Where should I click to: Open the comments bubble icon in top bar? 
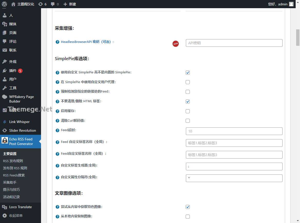(x=53, y=4)
